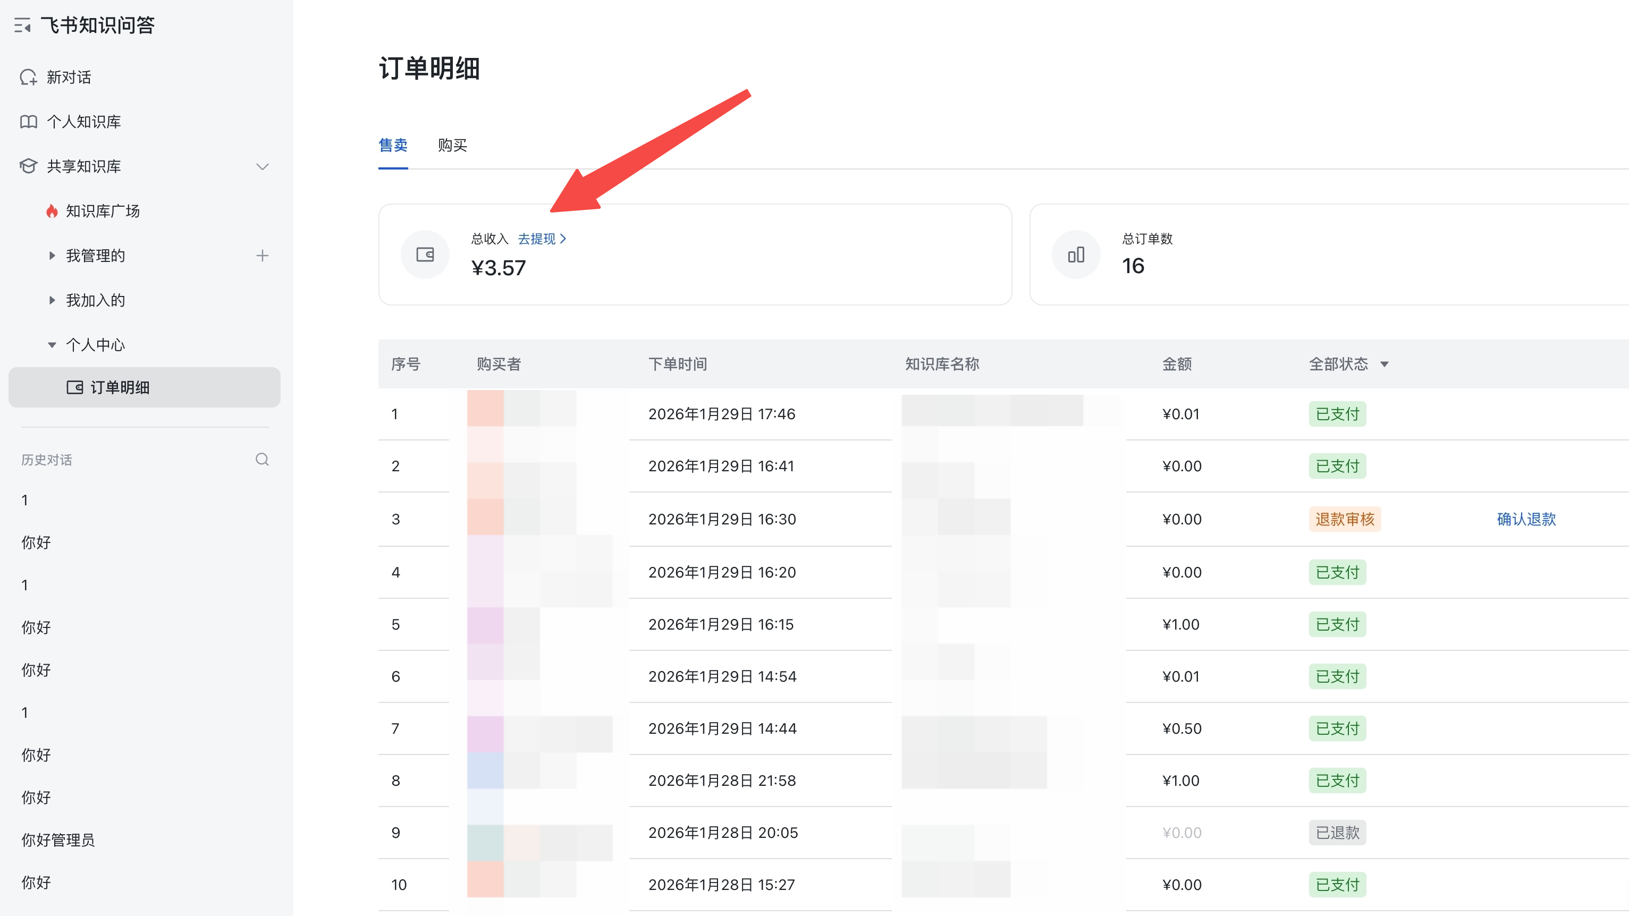Open the 你好管理员 history conversation
This screenshot has height=916, width=1629.
(58, 839)
